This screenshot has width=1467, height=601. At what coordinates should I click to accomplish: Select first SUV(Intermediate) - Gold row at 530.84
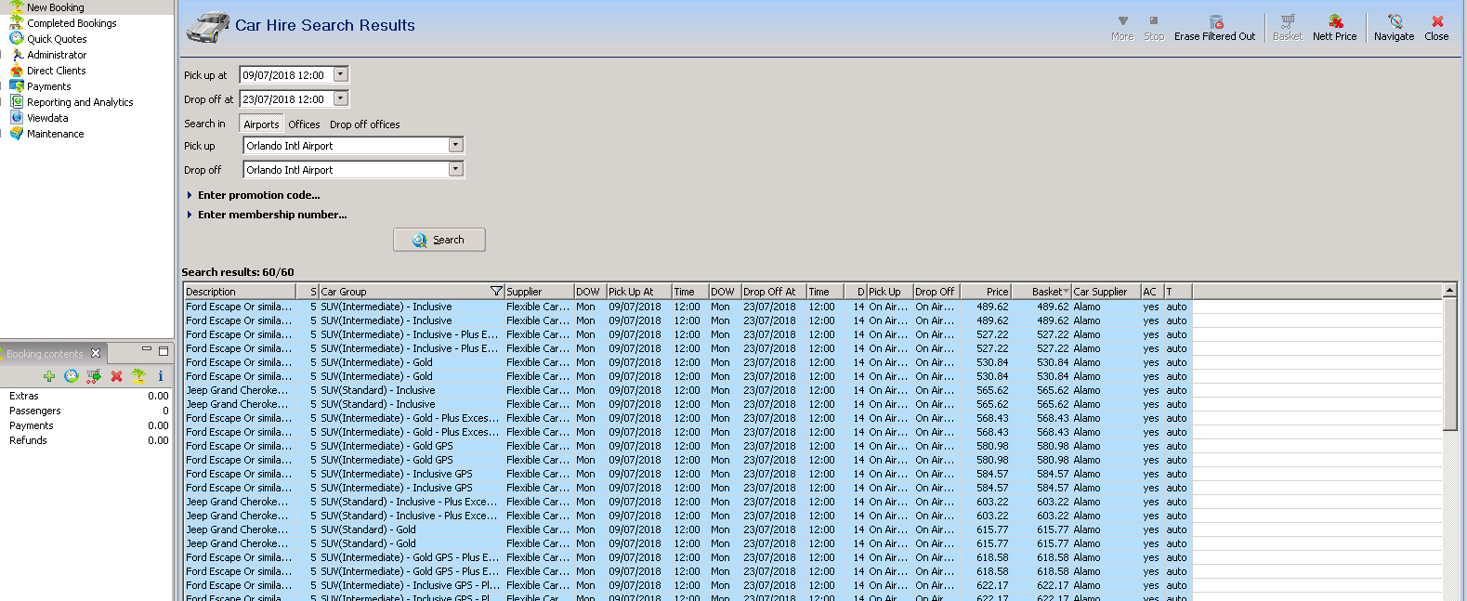click(688, 362)
